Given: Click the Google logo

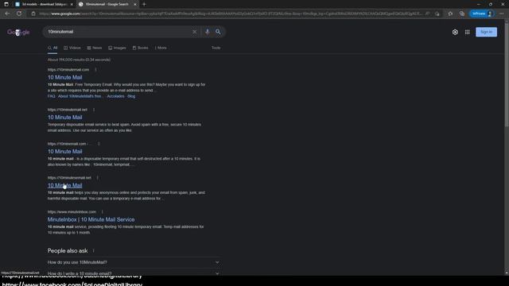Looking at the screenshot, I should 18,32.
